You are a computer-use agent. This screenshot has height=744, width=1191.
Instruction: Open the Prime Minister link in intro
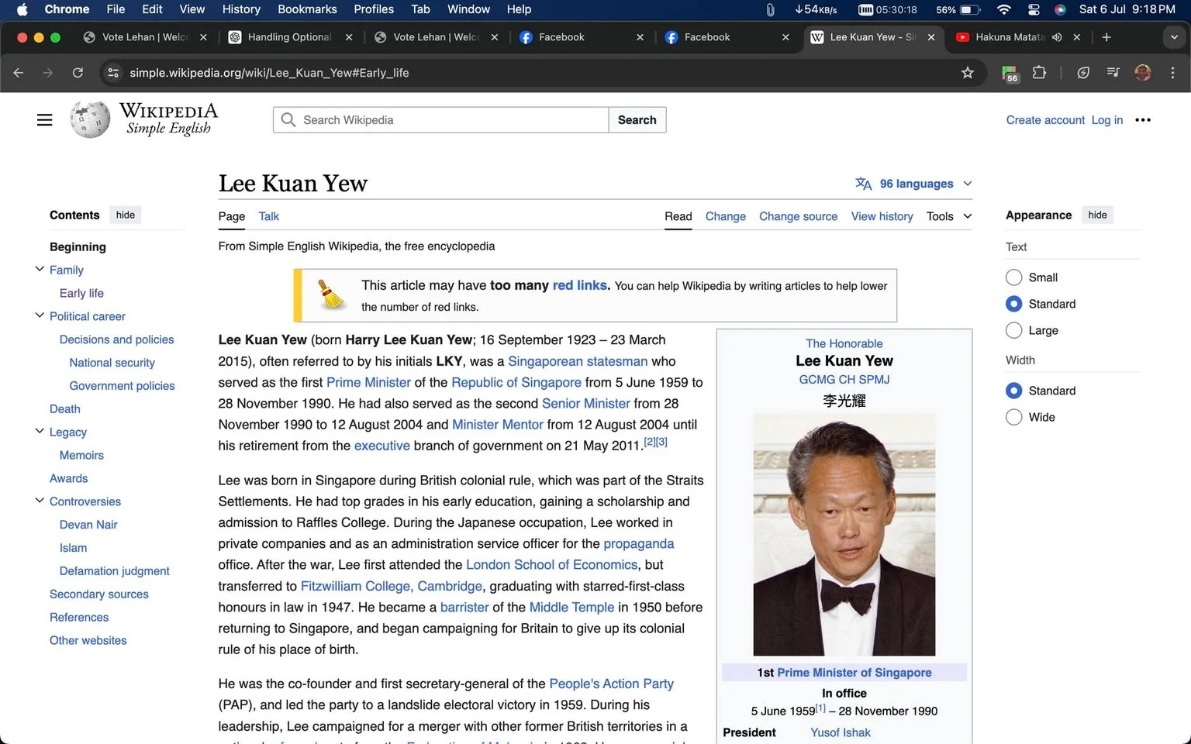[x=368, y=382]
